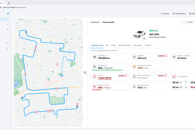Viewport: 195px width, 130px height.
Task: Open 2 events link on DTC card
Action: click(x=121, y=75)
